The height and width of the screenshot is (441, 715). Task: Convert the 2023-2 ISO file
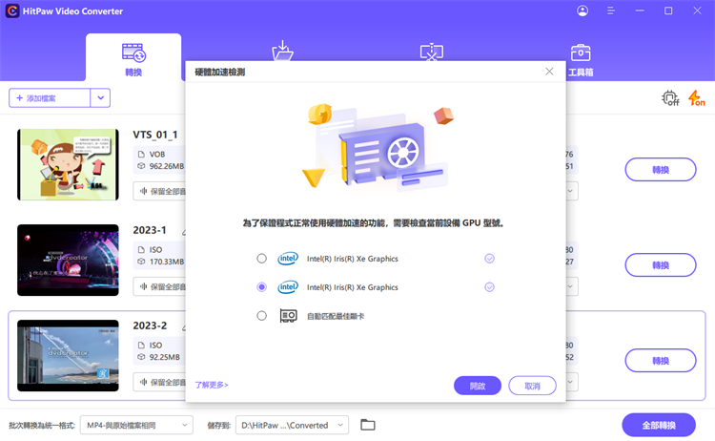point(661,361)
